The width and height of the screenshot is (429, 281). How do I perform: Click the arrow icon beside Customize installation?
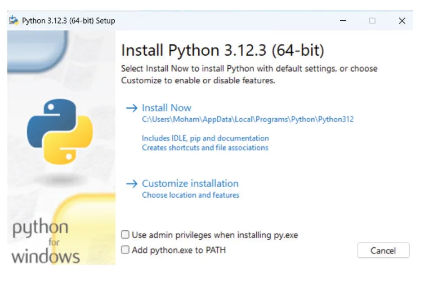pos(132,184)
